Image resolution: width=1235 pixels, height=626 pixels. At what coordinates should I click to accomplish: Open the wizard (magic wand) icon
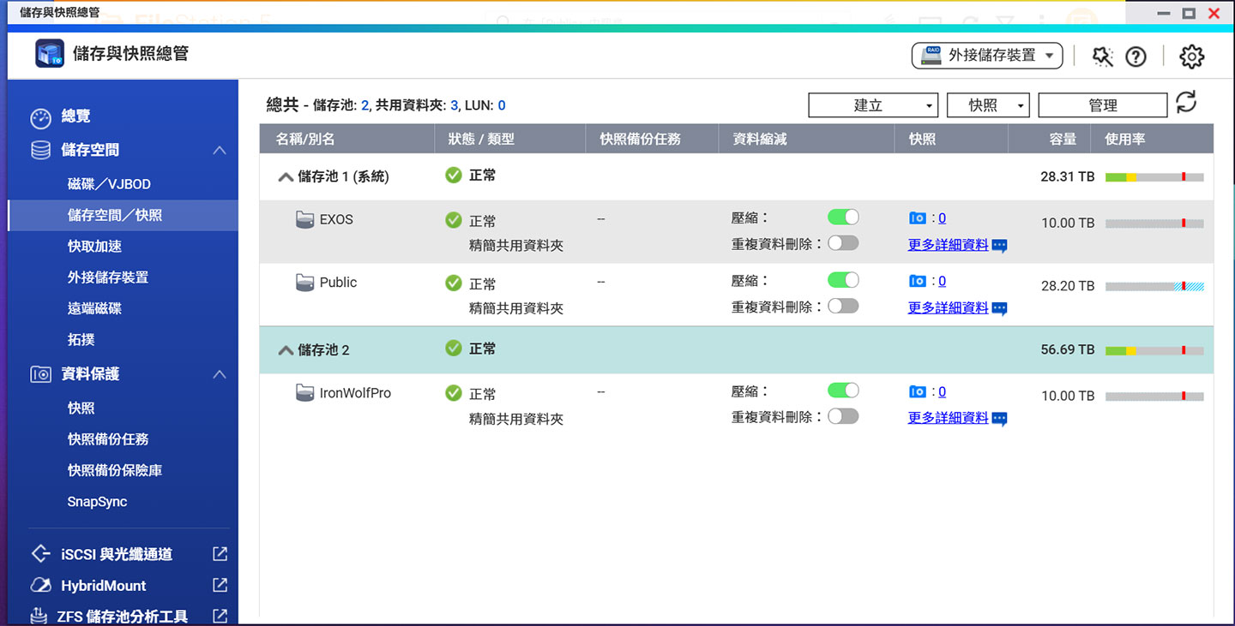(1103, 56)
